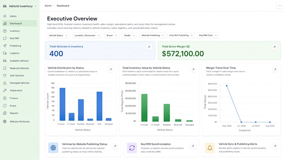Expand the Margin Trend Over Time chart arrow
This screenshot has height=160, width=285.
pos(275,69)
